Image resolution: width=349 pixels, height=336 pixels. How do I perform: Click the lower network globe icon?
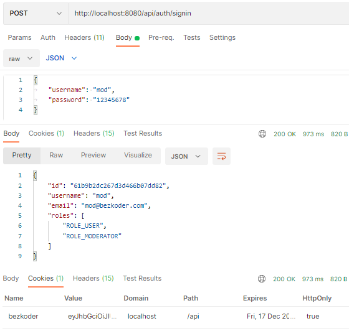pyautogui.click(x=262, y=279)
